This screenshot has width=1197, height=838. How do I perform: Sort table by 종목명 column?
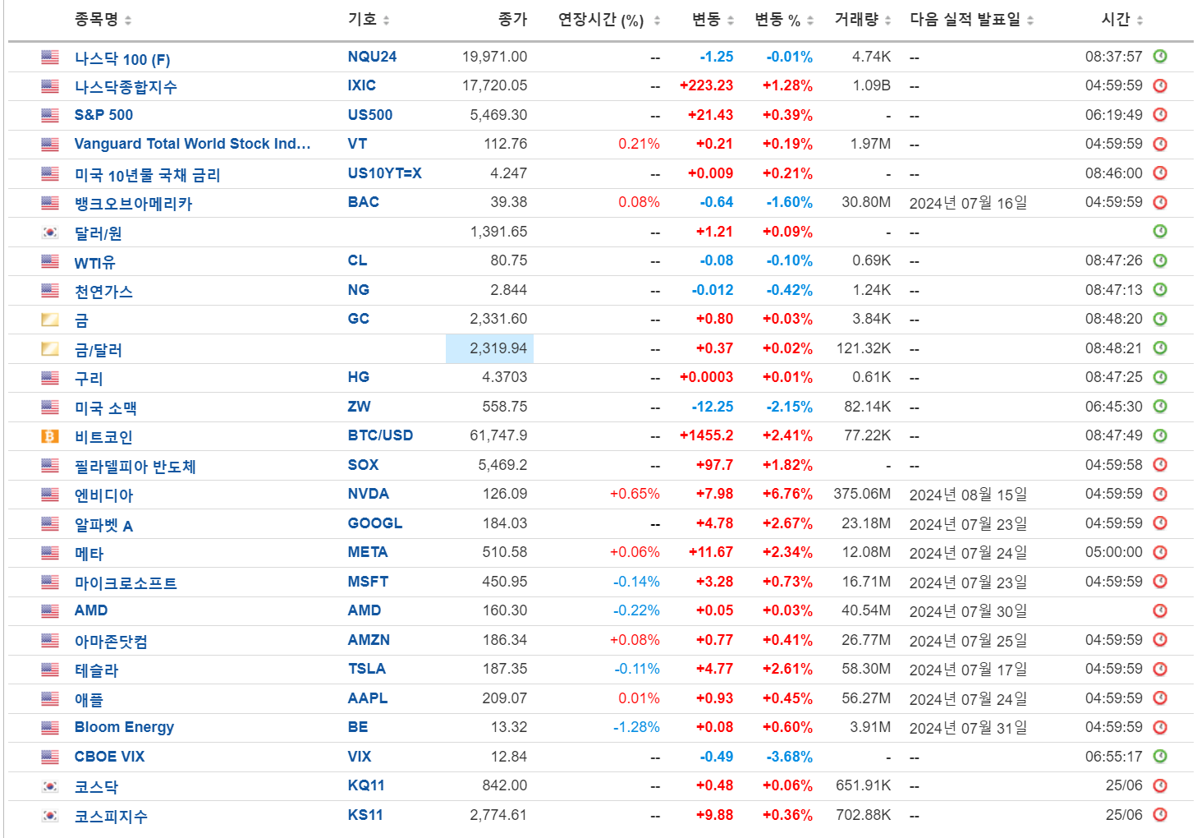pos(103,20)
